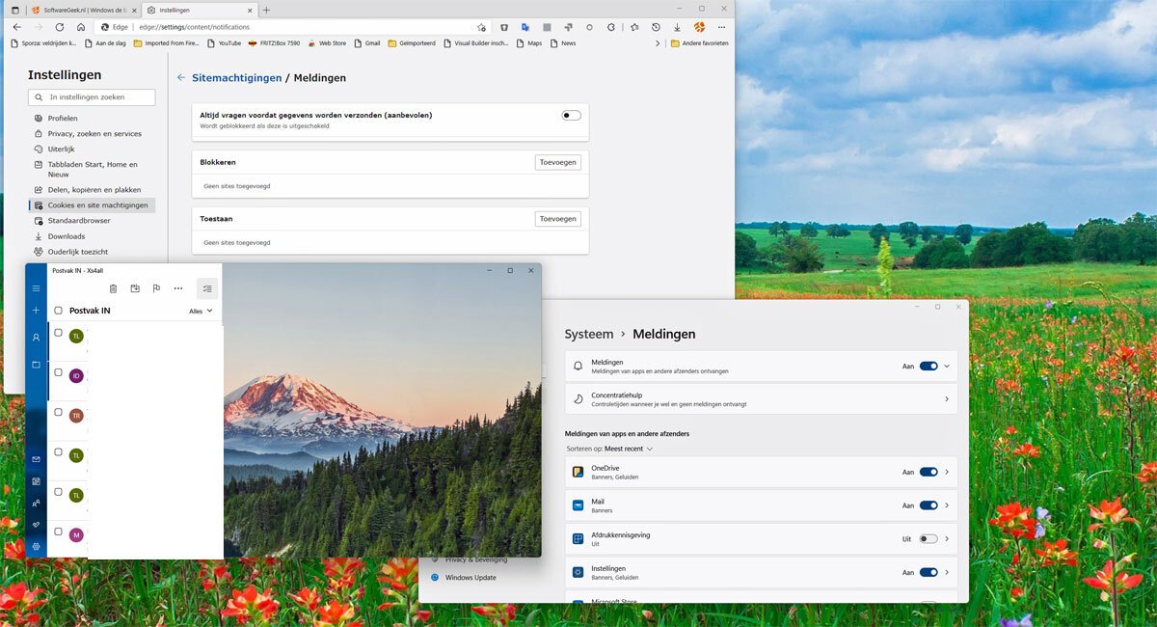Image resolution: width=1157 pixels, height=627 pixels.
Task: Click Toevoegen button under Blokkeren
Action: 558,162
